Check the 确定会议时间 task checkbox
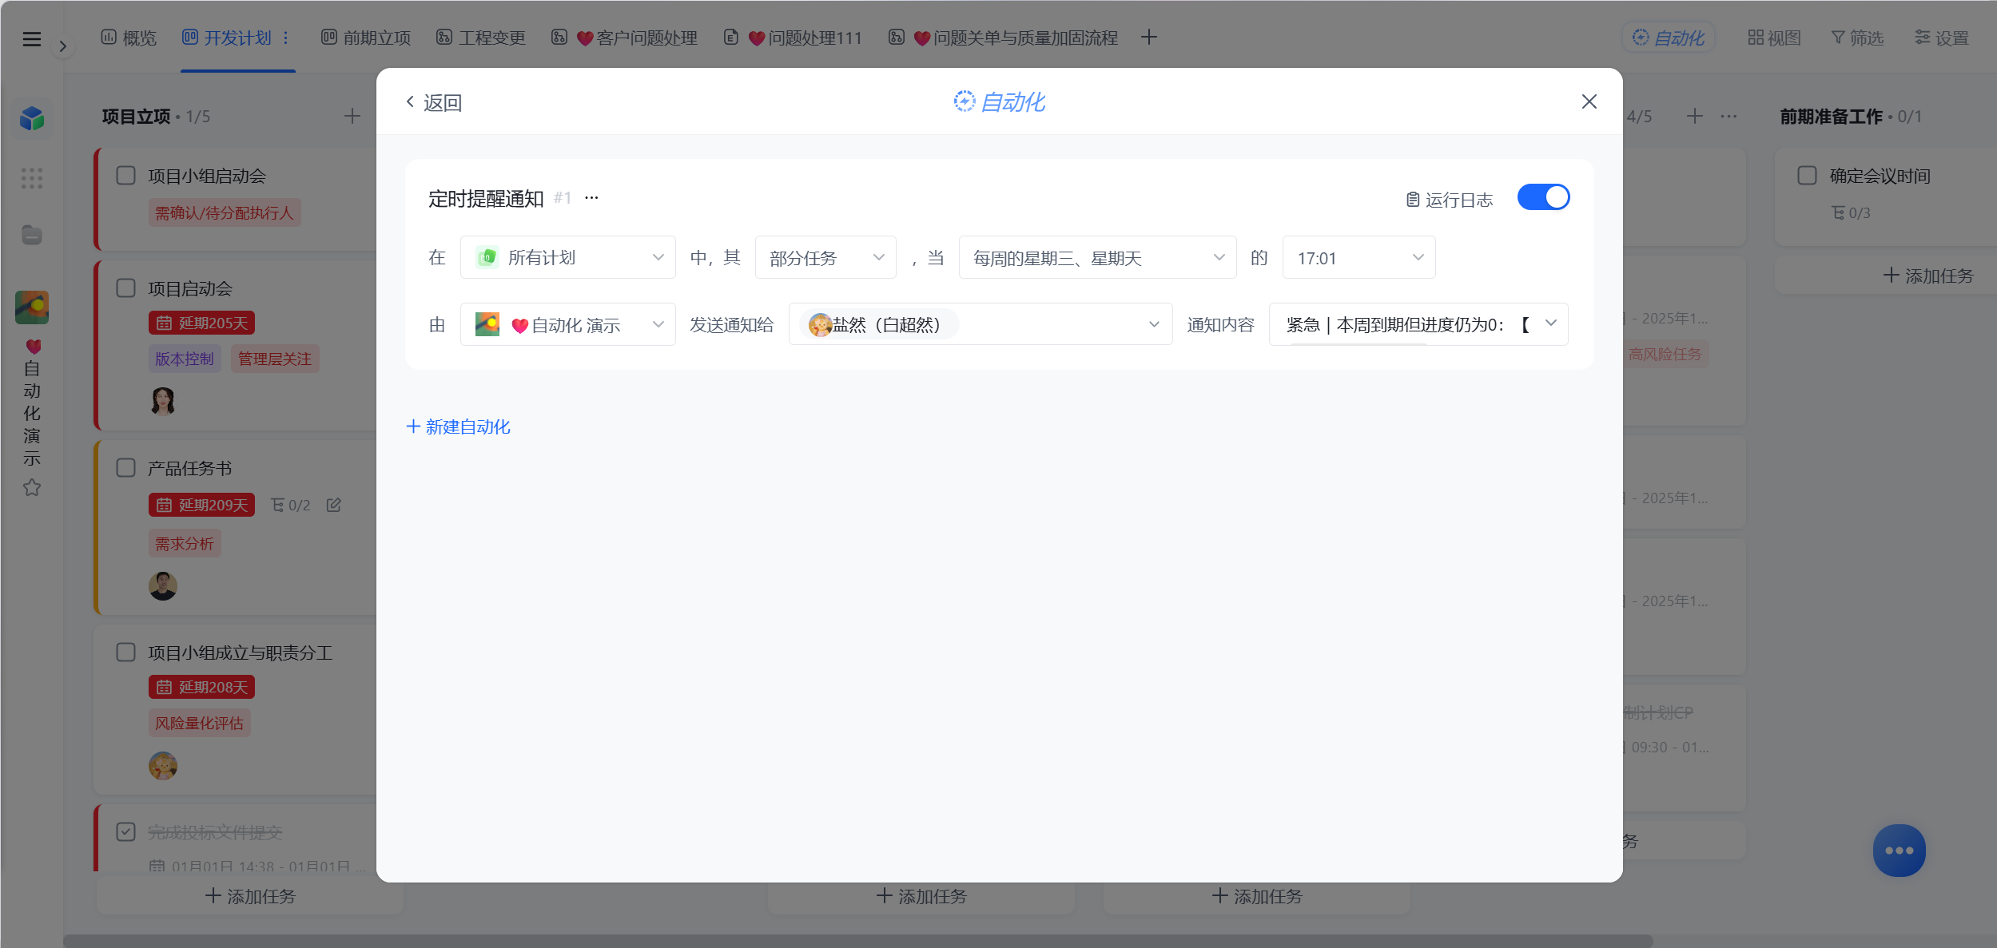 [x=1807, y=175]
